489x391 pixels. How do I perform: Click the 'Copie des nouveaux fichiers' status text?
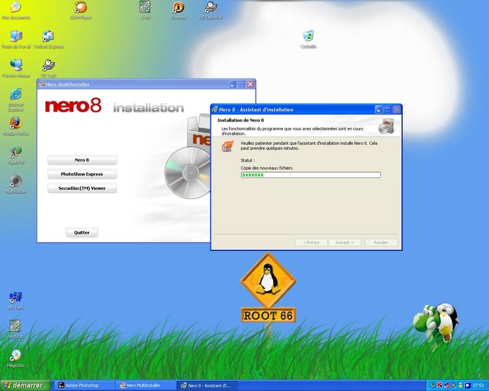tap(267, 168)
